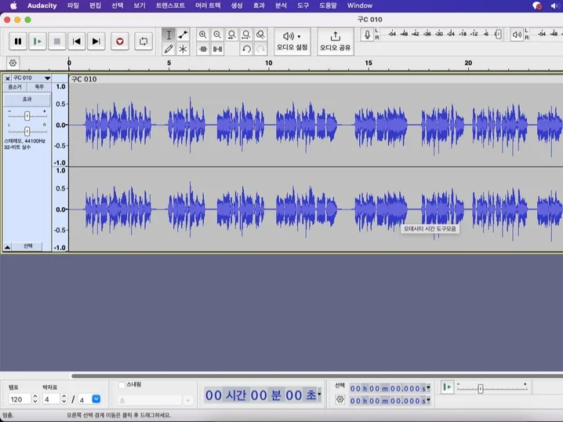Screen dimensions: 563x422
Task: Mute the track with 음소거 button
Action: click(16, 87)
